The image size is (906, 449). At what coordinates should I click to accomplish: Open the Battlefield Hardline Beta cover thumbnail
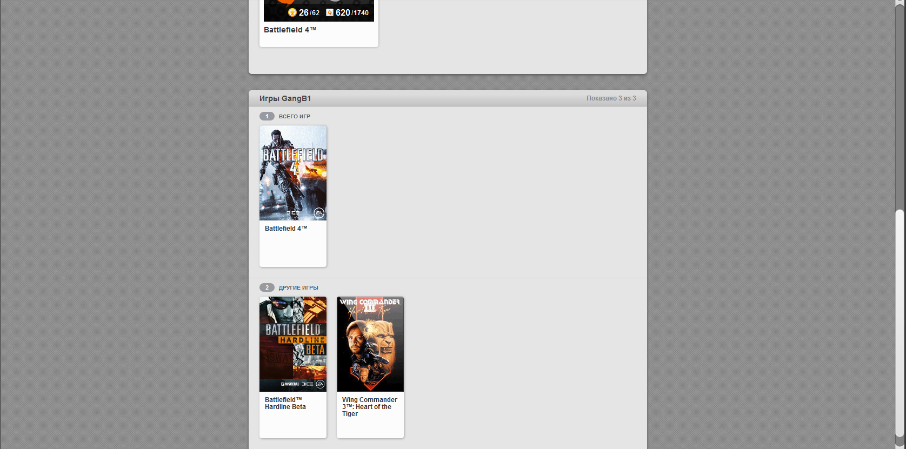pos(293,344)
